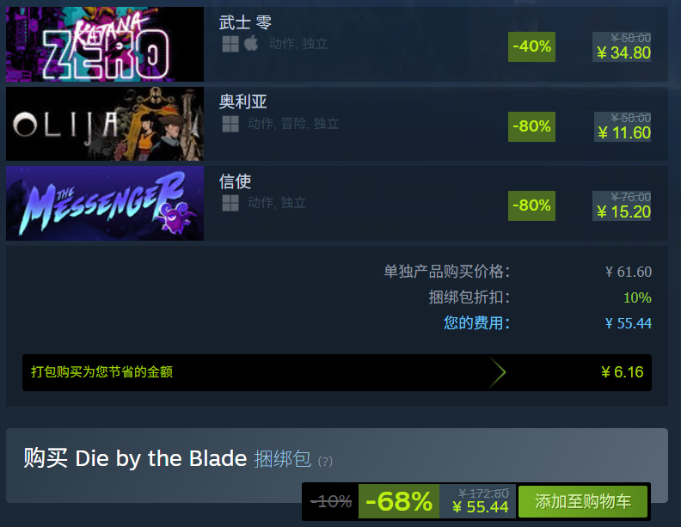Click the -68% bundle discount badge
The image size is (681, 527).
399,501
